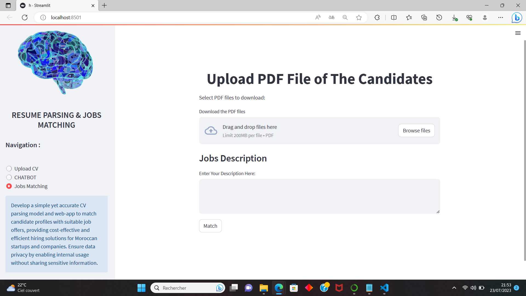Image resolution: width=526 pixels, height=296 pixels.
Task: Open the browser Extensions icon
Action: (x=377, y=18)
